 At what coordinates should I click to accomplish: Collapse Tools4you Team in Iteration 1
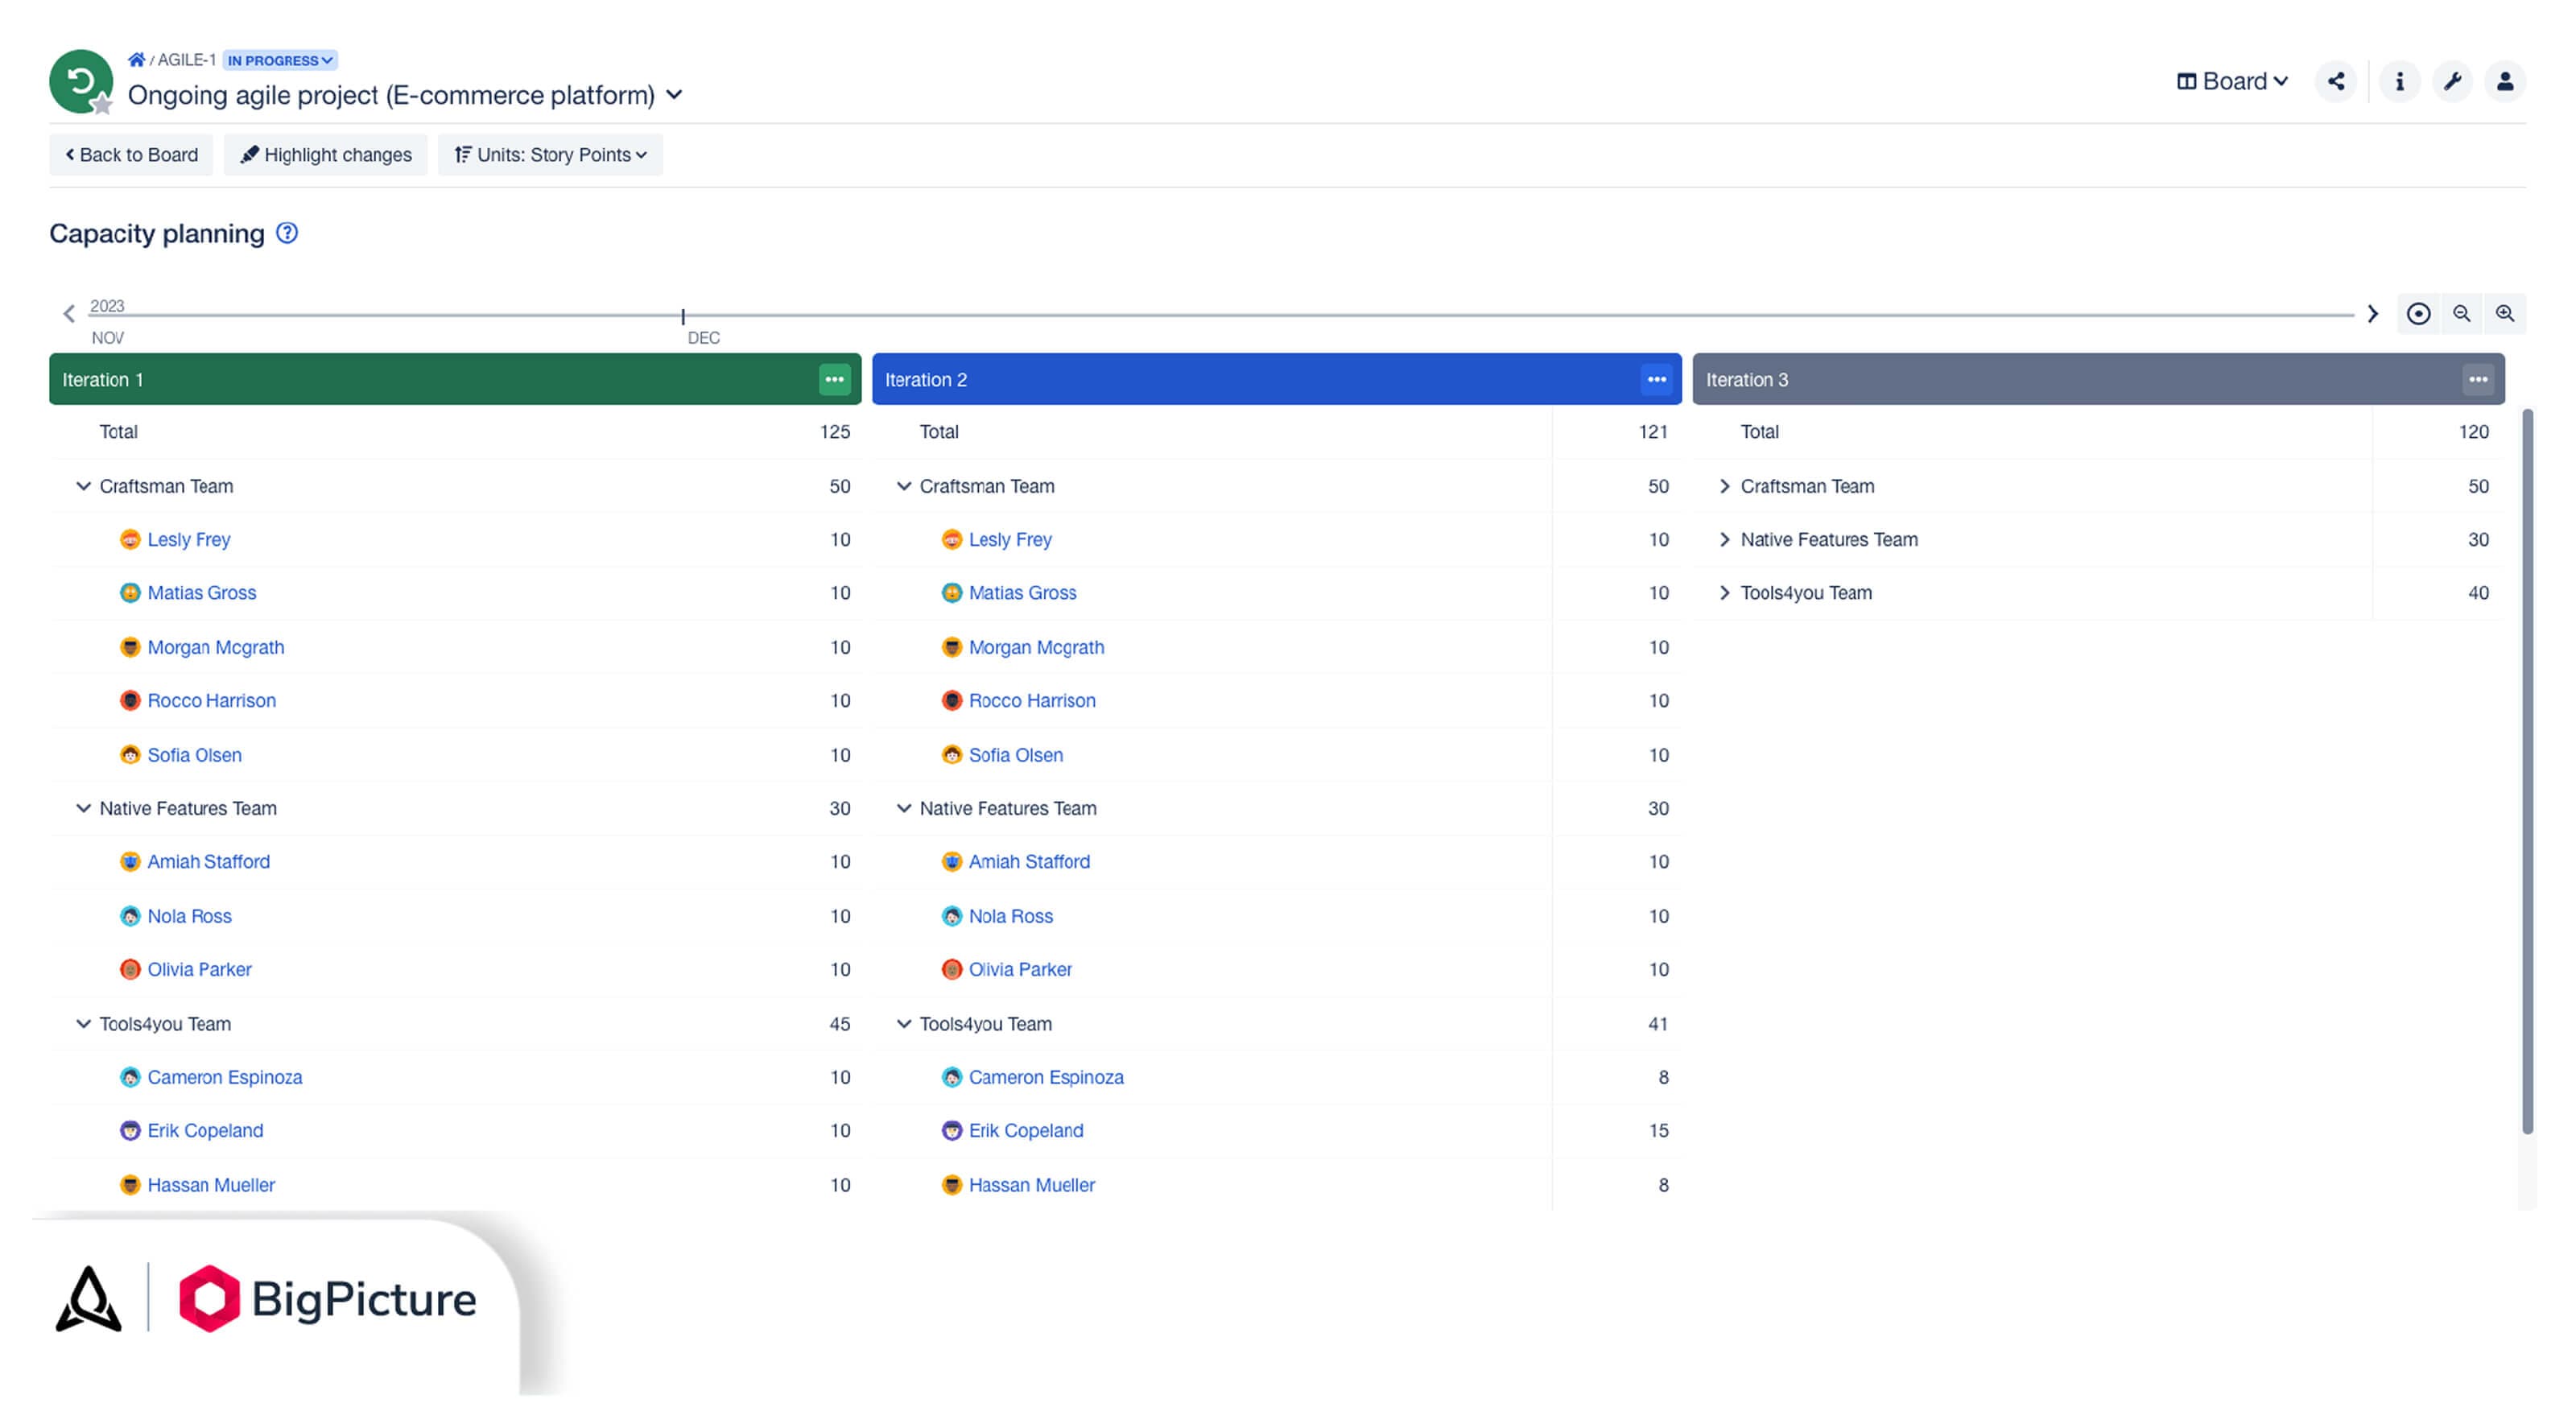click(x=83, y=1024)
